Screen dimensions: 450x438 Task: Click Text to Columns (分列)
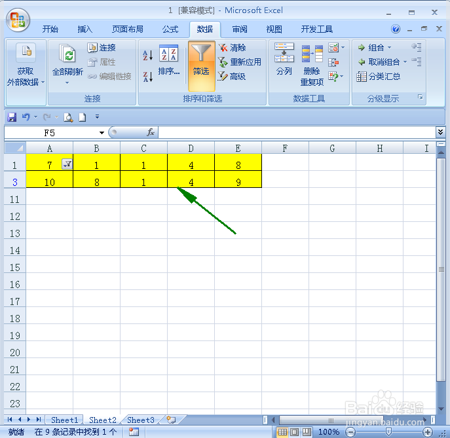pos(284,60)
